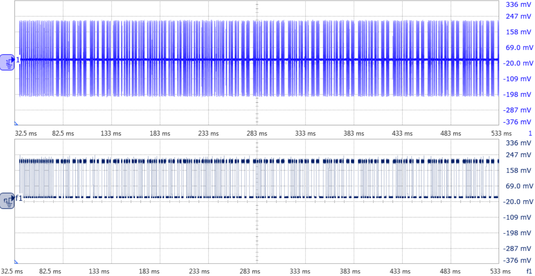Click 133 ms on f1 time axis
535x276 pixels.
[x=99, y=271]
